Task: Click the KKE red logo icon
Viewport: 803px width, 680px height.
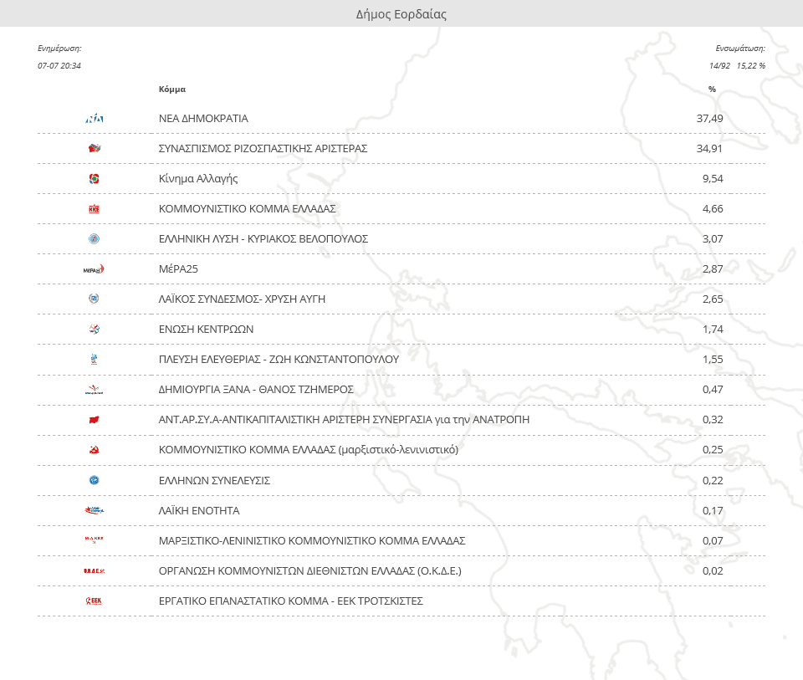Action: pyautogui.click(x=95, y=209)
